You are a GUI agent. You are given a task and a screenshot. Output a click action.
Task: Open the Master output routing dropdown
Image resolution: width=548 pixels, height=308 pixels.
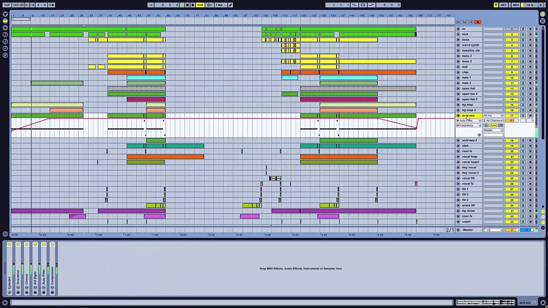(493, 130)
